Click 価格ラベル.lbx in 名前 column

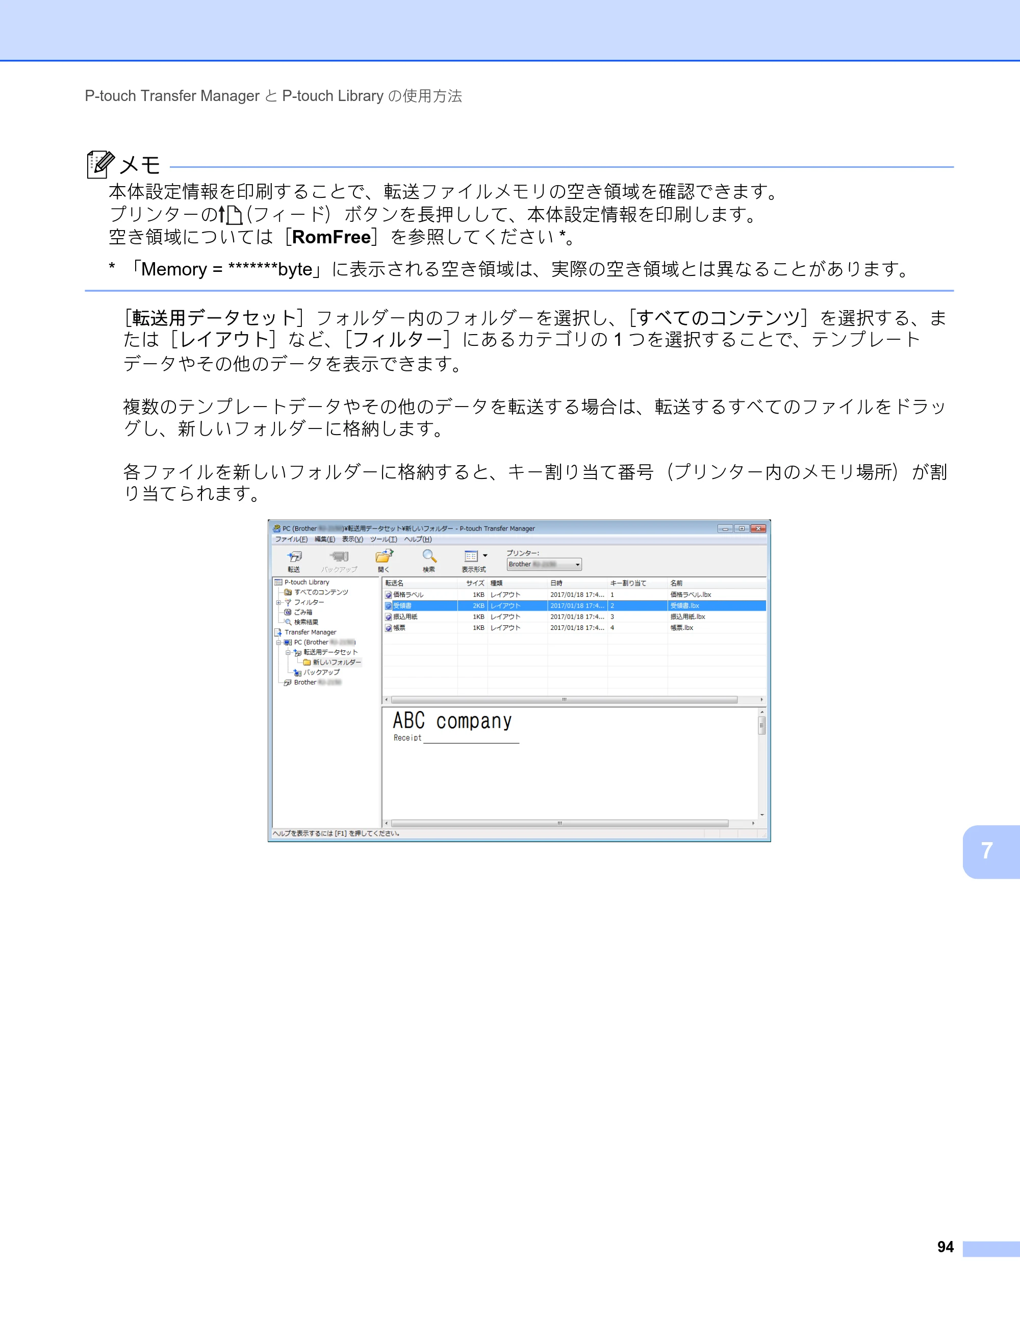click(691, 595)
